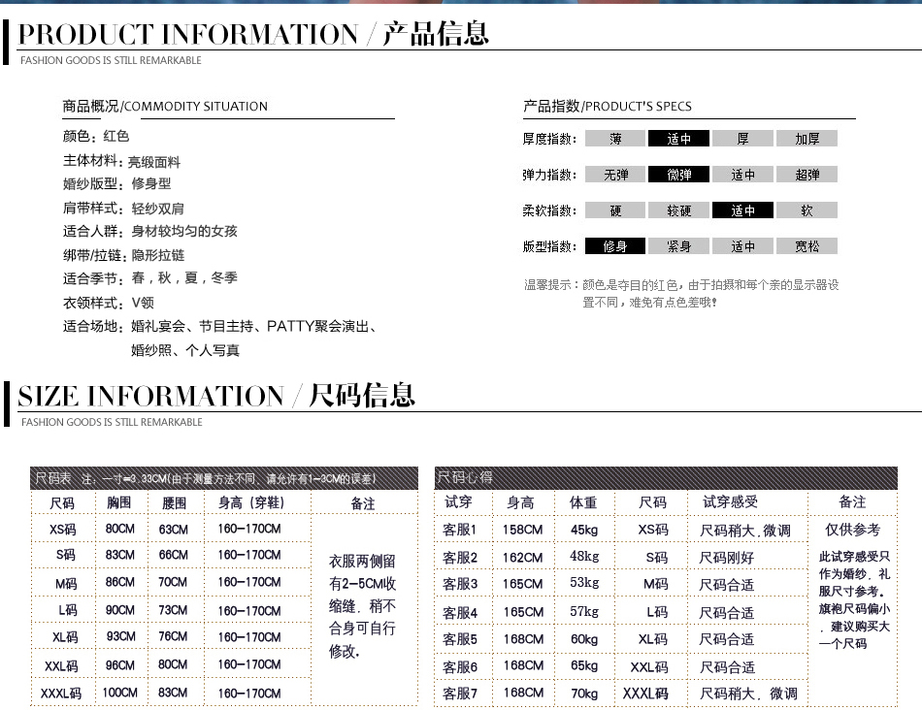Select the 薄 option in 厚度指数 row
The height and width of the screenshot is (710, 922).
[x=614, y=139]
